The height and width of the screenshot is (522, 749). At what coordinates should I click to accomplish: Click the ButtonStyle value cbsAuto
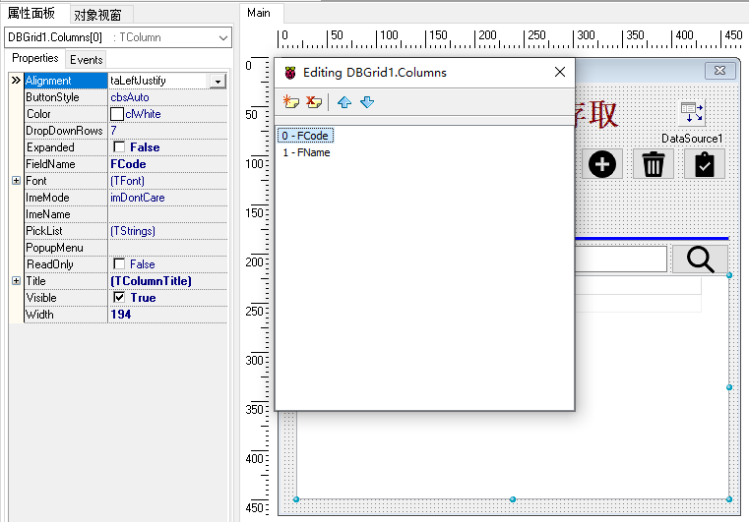point(130,97)
